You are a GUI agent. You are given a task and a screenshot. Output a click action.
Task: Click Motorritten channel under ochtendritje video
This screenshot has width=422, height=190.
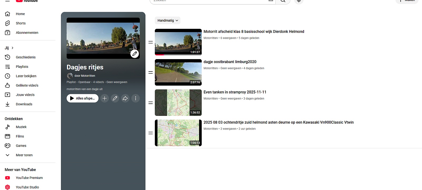click(x=211, y=129)
